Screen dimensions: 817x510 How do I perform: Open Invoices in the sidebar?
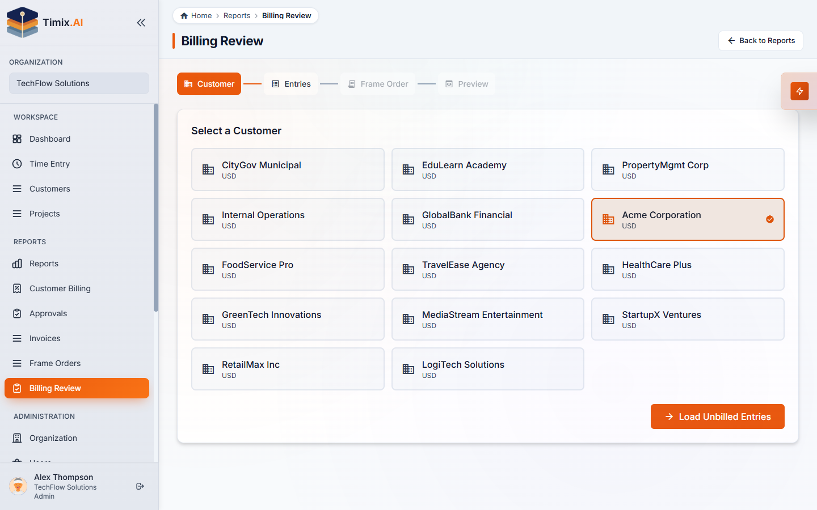[x=77, y=338]
